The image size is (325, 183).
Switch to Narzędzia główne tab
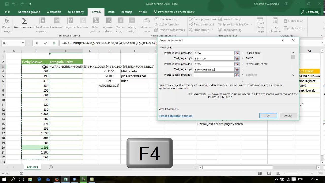[x=29, y=12]
